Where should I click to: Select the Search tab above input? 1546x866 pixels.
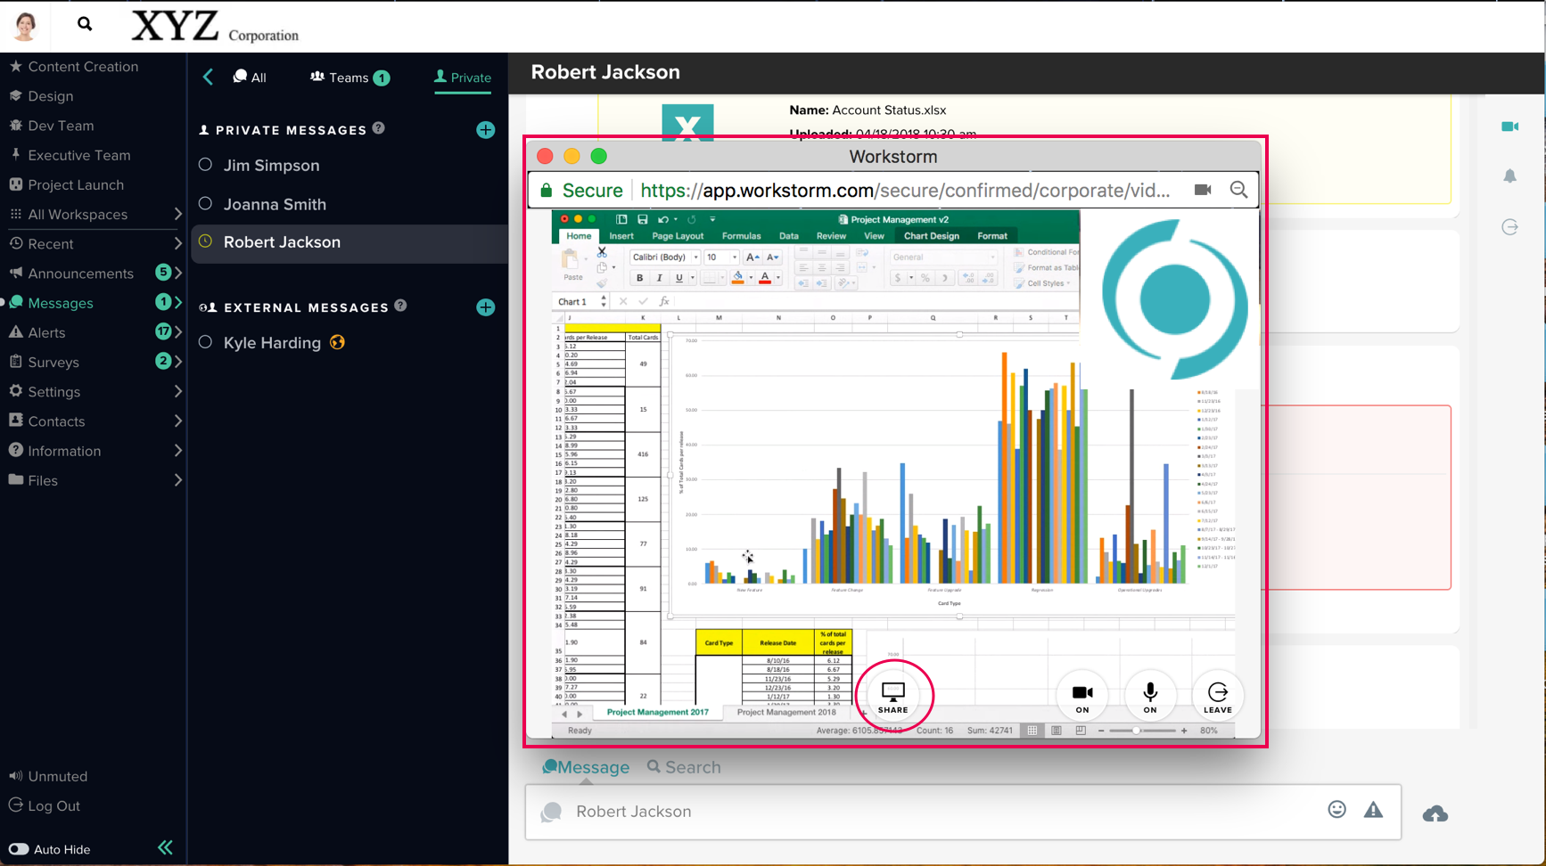[x=684, y=767]
